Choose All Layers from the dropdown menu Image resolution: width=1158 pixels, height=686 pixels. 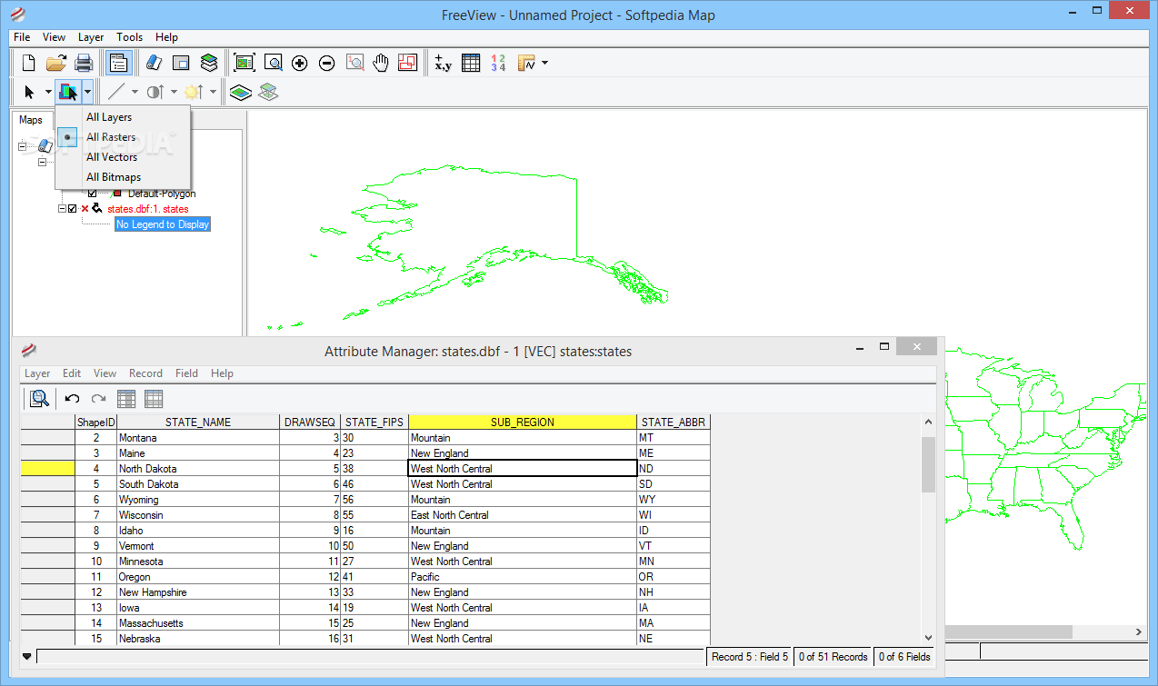point(109,117)
